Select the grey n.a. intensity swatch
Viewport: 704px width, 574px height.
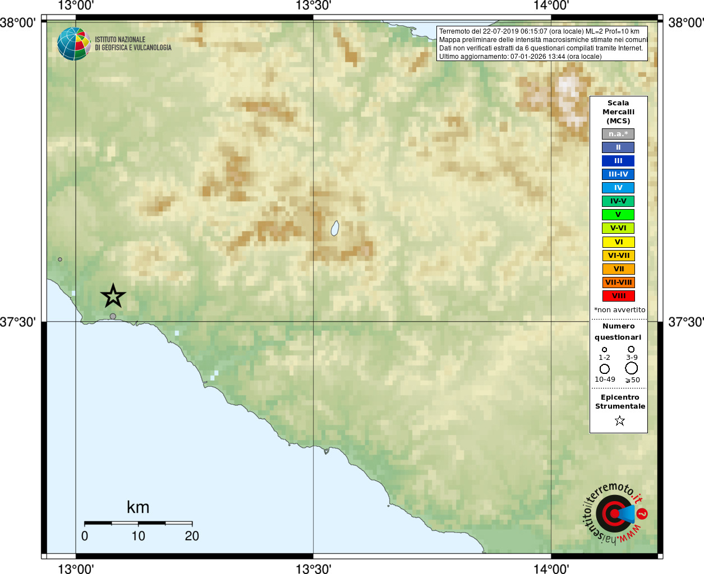click(x=618, y=134)
